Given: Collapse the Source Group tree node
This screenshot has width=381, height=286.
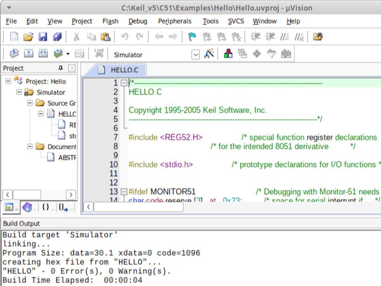Looking at the screenshot, I should 29,103.
